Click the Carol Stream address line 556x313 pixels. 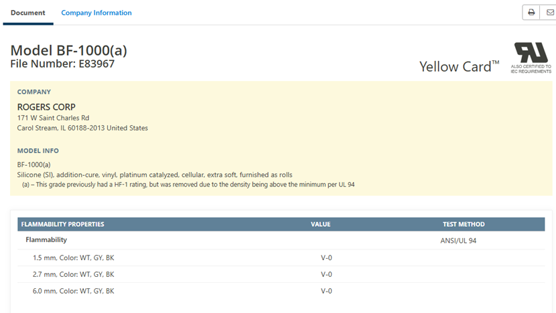click(x=82, y=128)
